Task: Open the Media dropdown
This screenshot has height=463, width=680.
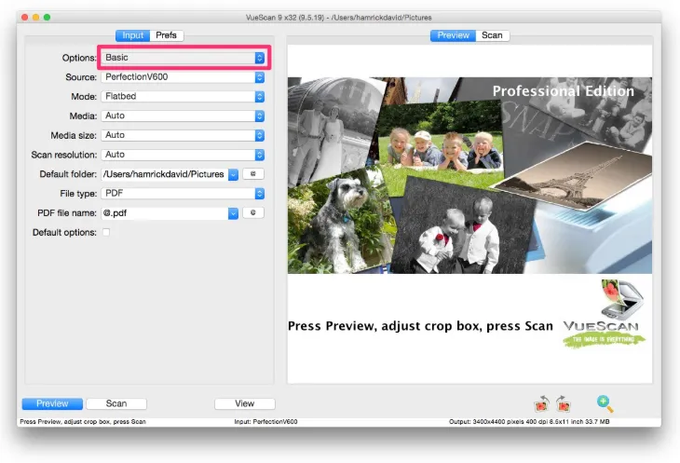Action: (183, 116)
